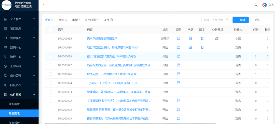Toggle the select-all checkbox in table header
This screenshot has width=275, height=124.
[x=50, y=30]
